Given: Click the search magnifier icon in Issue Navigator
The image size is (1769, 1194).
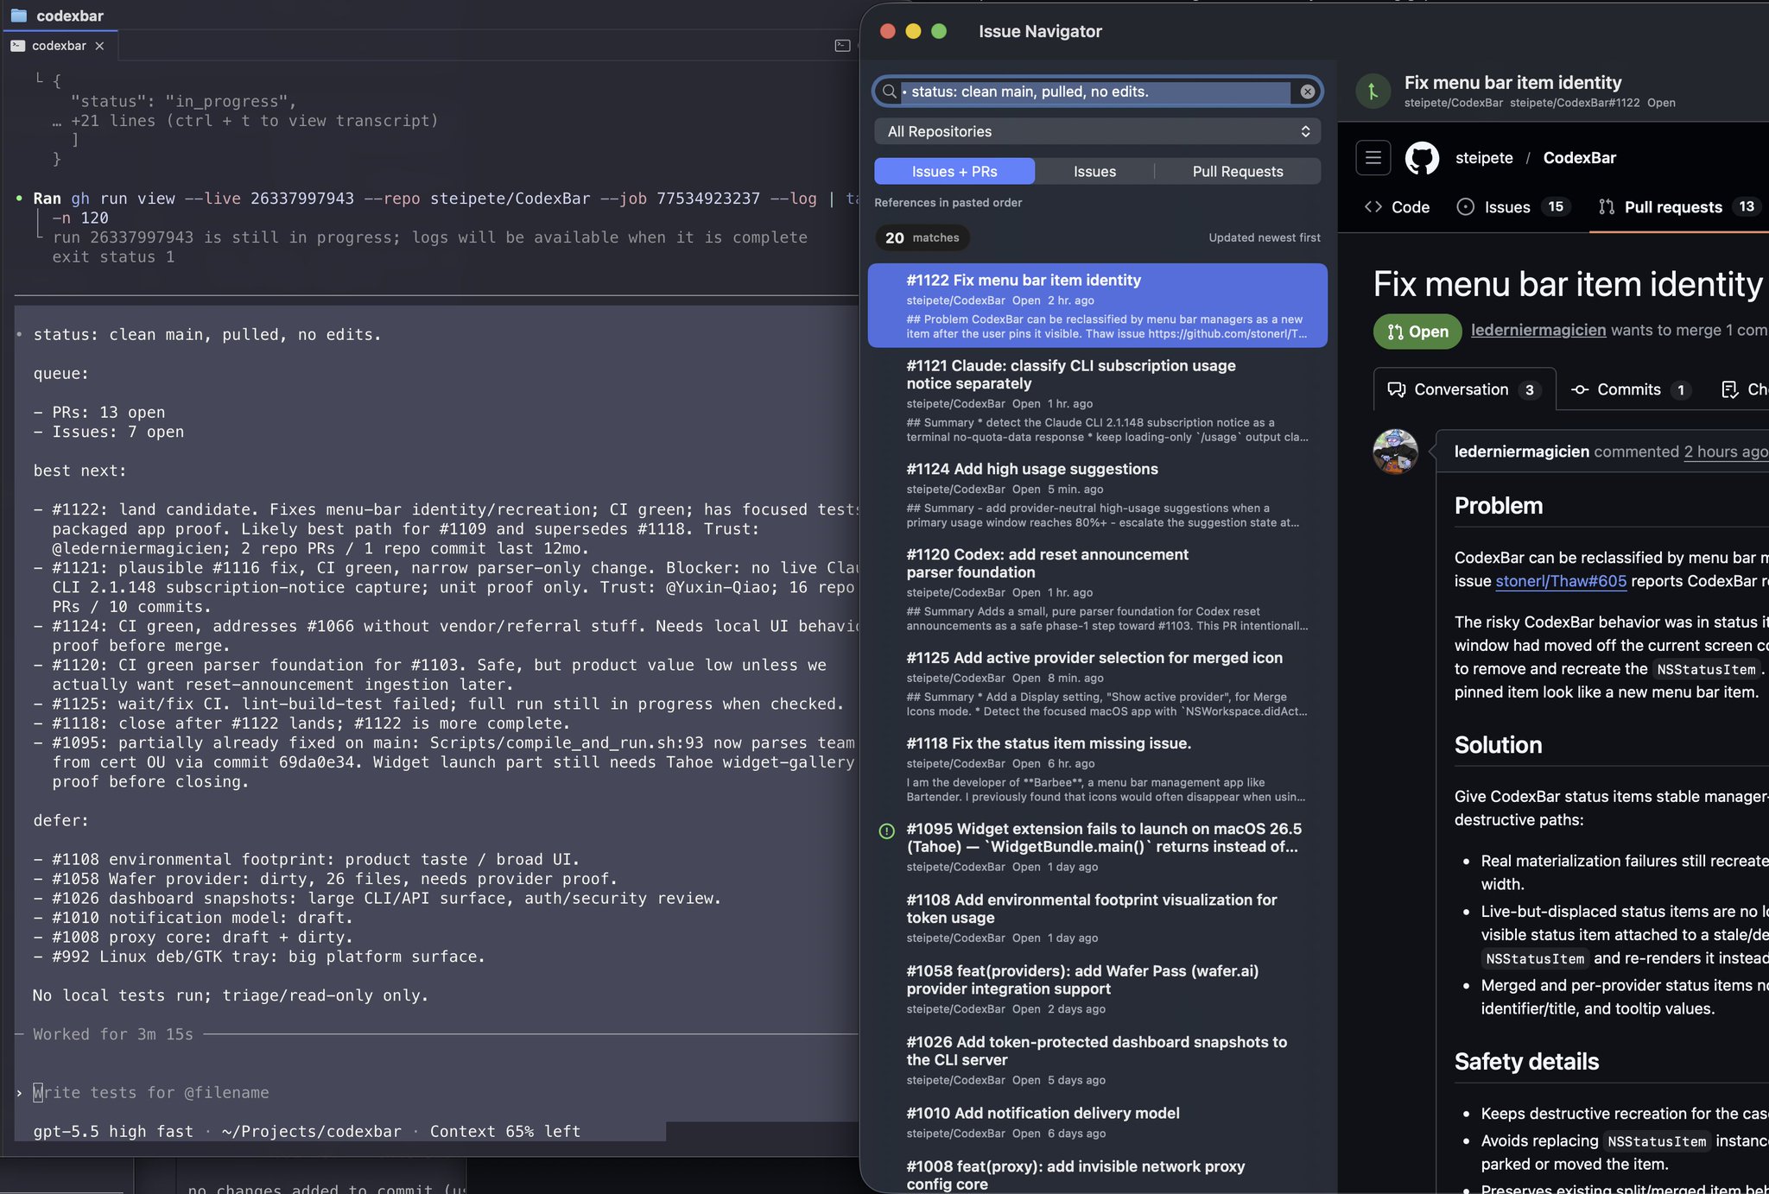Looking at the screenshot, I should point(889,92).
